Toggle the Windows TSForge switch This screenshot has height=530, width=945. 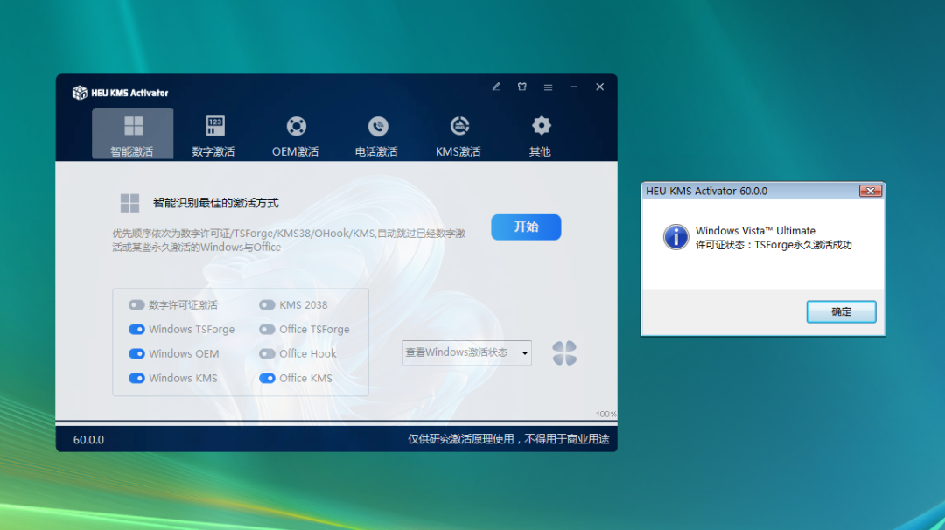coord(136,329)
